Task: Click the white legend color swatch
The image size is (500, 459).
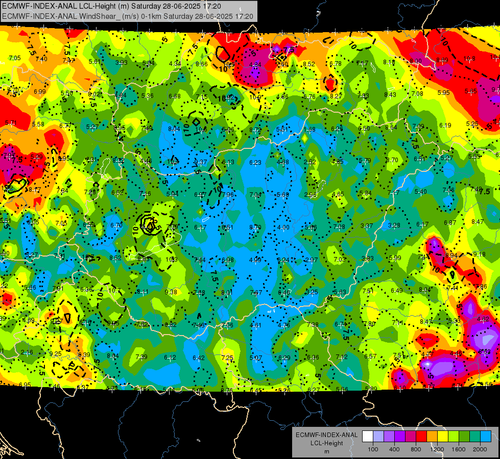Action: [x=368, y=437]
